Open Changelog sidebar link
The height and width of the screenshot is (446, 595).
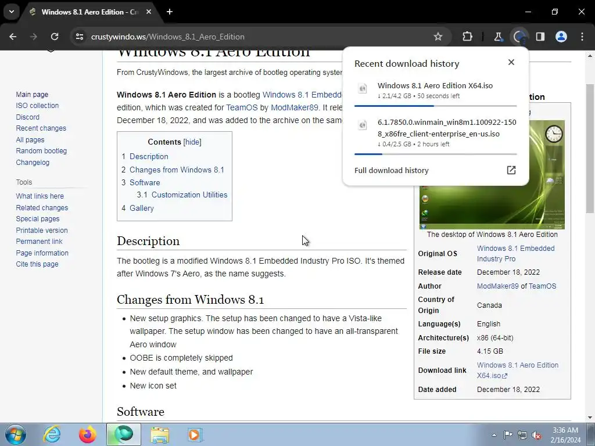tap(33, 163)
